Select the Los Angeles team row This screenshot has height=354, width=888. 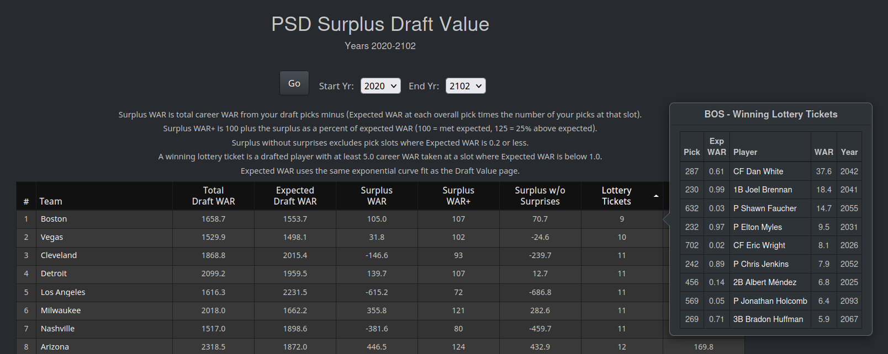point(380,292)
